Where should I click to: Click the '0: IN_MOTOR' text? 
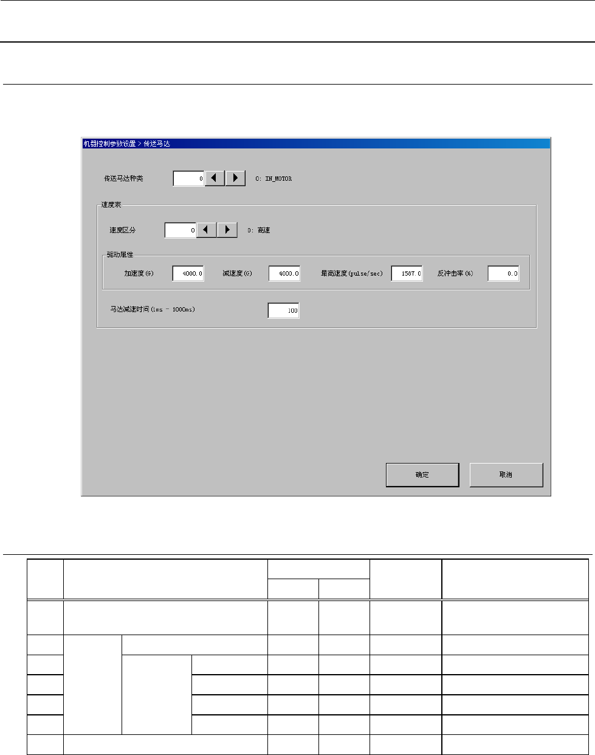pyautogui.click(x=273, y=179)
